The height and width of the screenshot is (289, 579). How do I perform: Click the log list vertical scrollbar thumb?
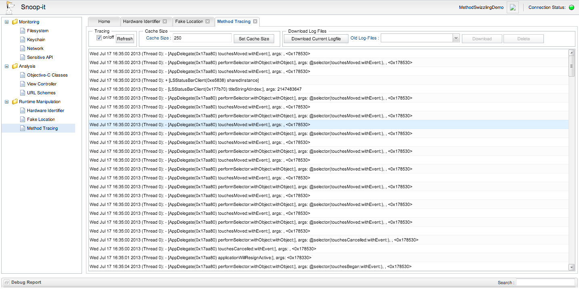point(571,66)
